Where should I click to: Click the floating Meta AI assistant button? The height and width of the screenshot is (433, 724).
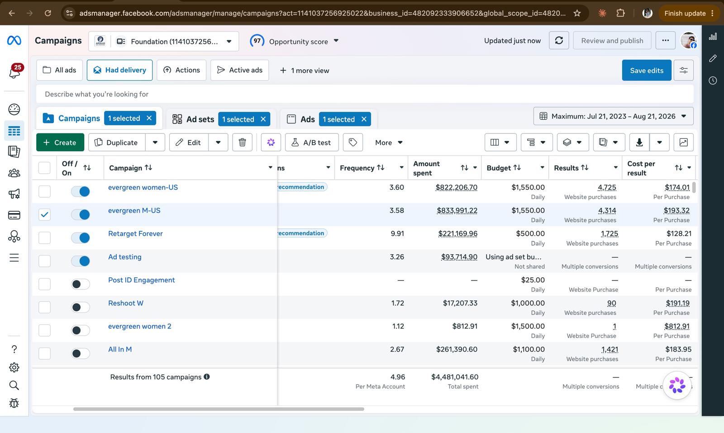[x=677, y=385]
